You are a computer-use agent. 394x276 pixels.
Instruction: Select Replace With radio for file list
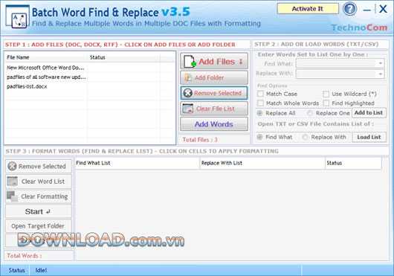pos(305,137)
